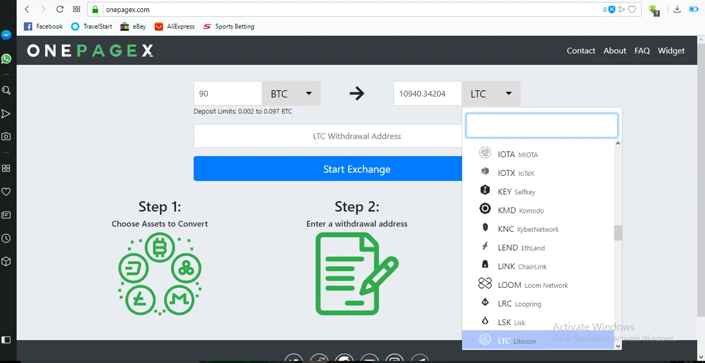Select IOTA MIOTA from the coin list
This screenshot has width=705, height=363.
click(538, 155)
